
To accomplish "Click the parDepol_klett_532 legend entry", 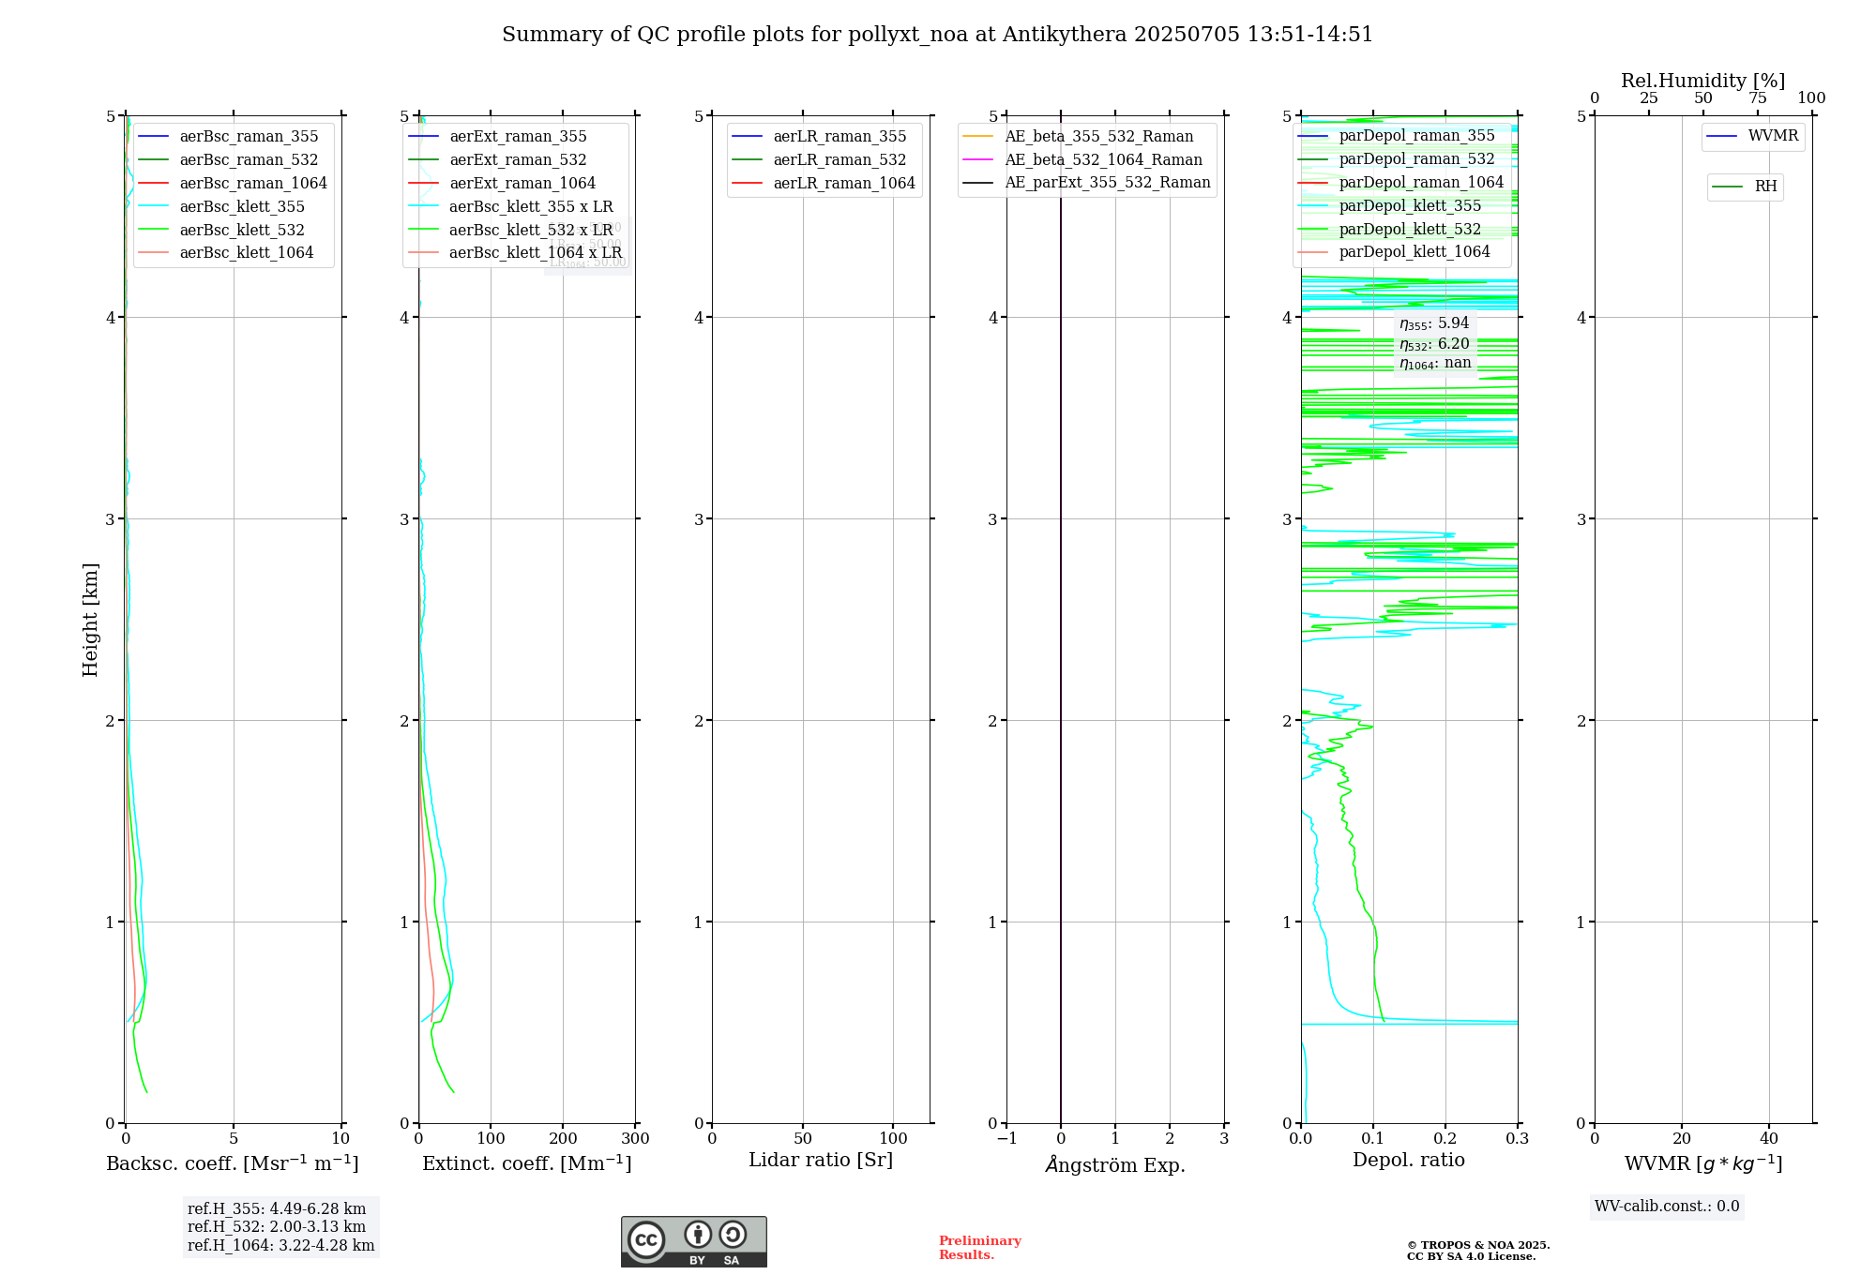I will [x=1409, y=230].
